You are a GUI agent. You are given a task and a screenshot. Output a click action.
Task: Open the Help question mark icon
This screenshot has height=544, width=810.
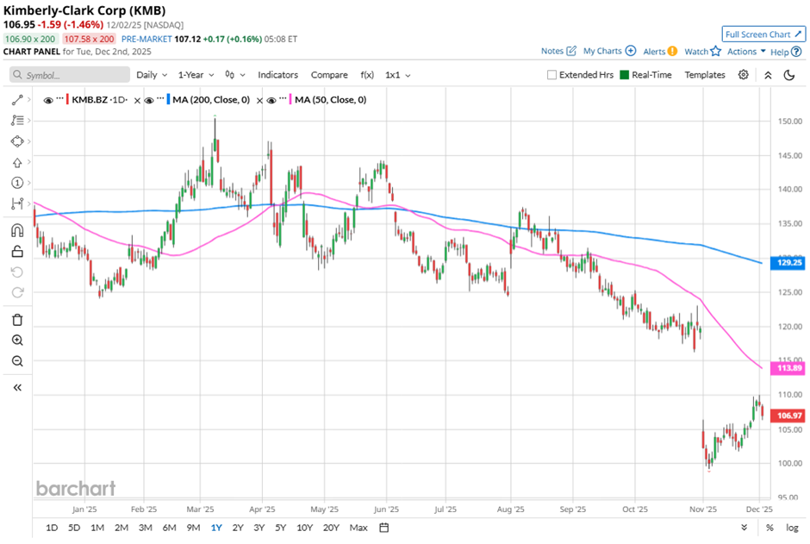(x=796, y=52)
